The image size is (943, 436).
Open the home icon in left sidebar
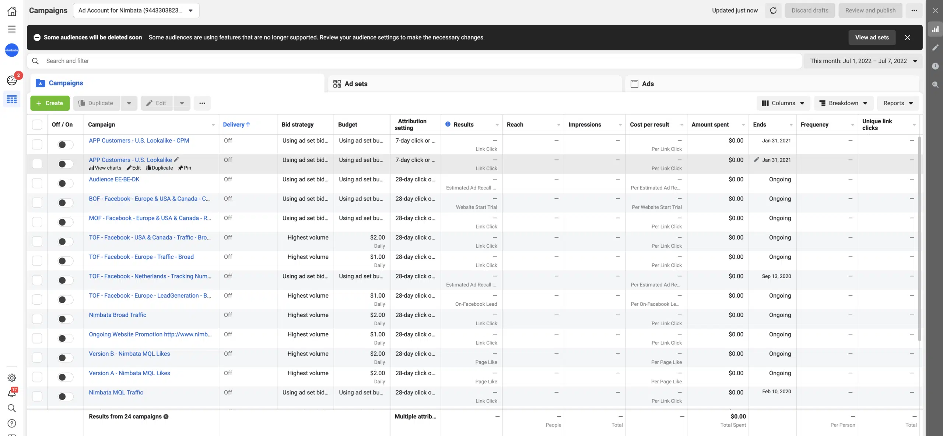(x=12, y=11)
